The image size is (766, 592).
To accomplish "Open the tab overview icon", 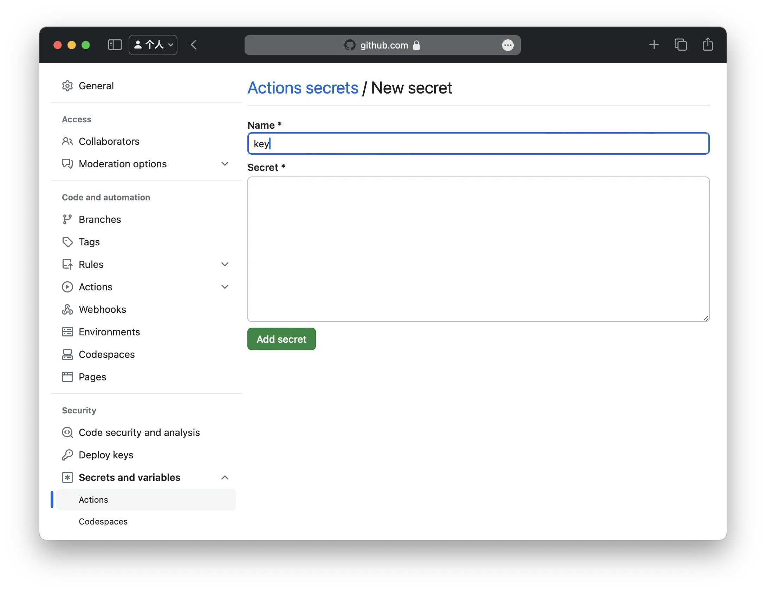I will click(x=680, y=45).
